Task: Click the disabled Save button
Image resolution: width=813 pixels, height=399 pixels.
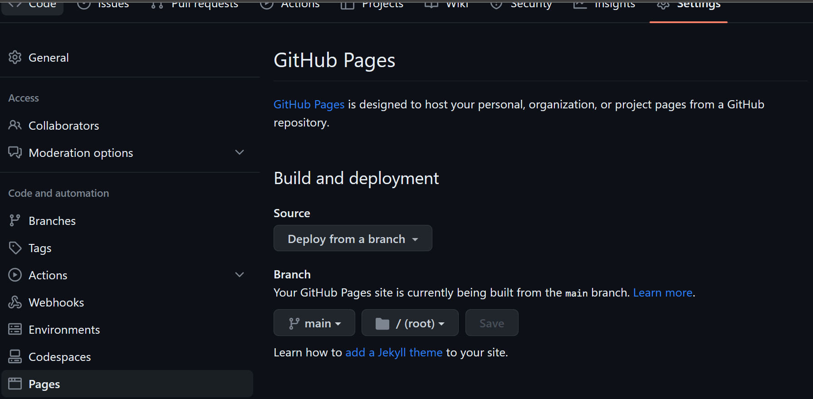Action: tap(492, 323)
